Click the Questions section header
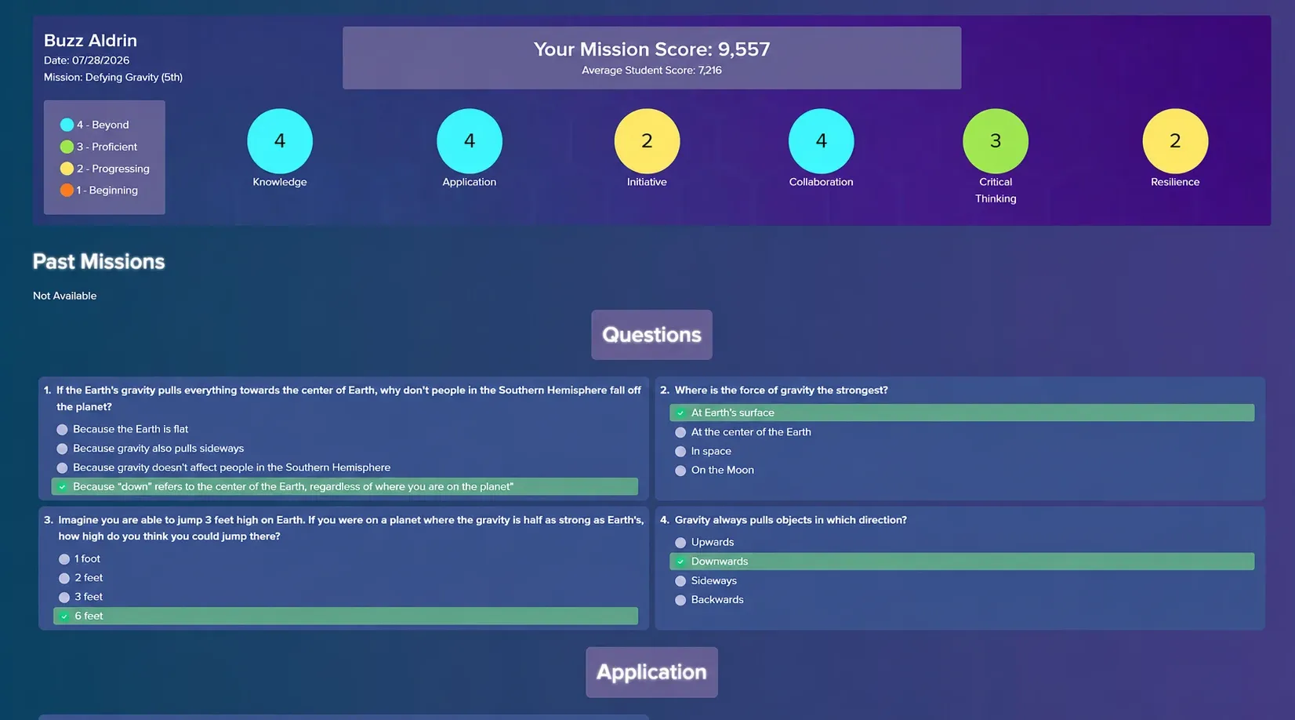Screen dimensions: 1295x720 [651, 335]
